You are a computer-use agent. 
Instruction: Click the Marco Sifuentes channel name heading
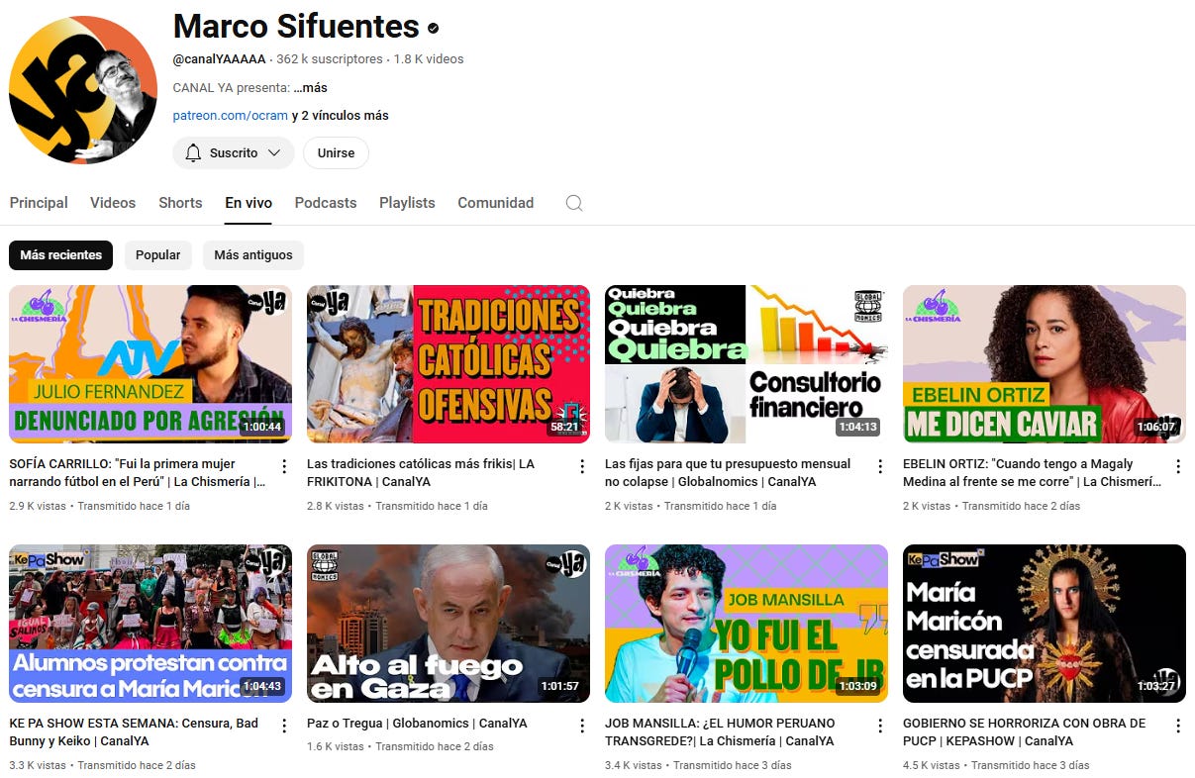click(x=296, y=27)
